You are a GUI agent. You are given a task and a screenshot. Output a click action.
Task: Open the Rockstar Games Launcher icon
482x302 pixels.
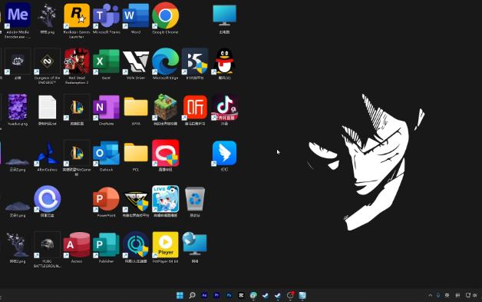click(x=77, y=20)
